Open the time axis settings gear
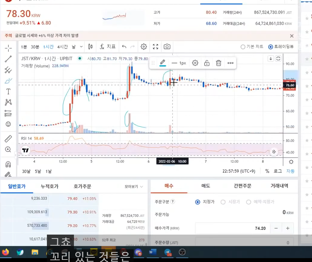Image resolution: width=312 pixels, height=262 pixels. pos(291,162)
